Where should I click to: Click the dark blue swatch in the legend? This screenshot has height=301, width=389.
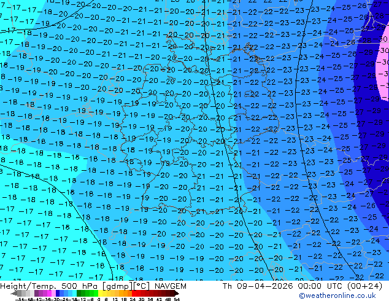pos(58,293)
